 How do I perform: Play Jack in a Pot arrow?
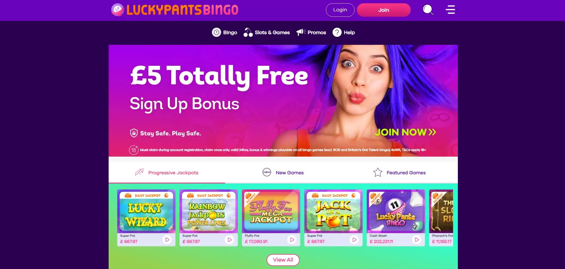tap(354, 240)
